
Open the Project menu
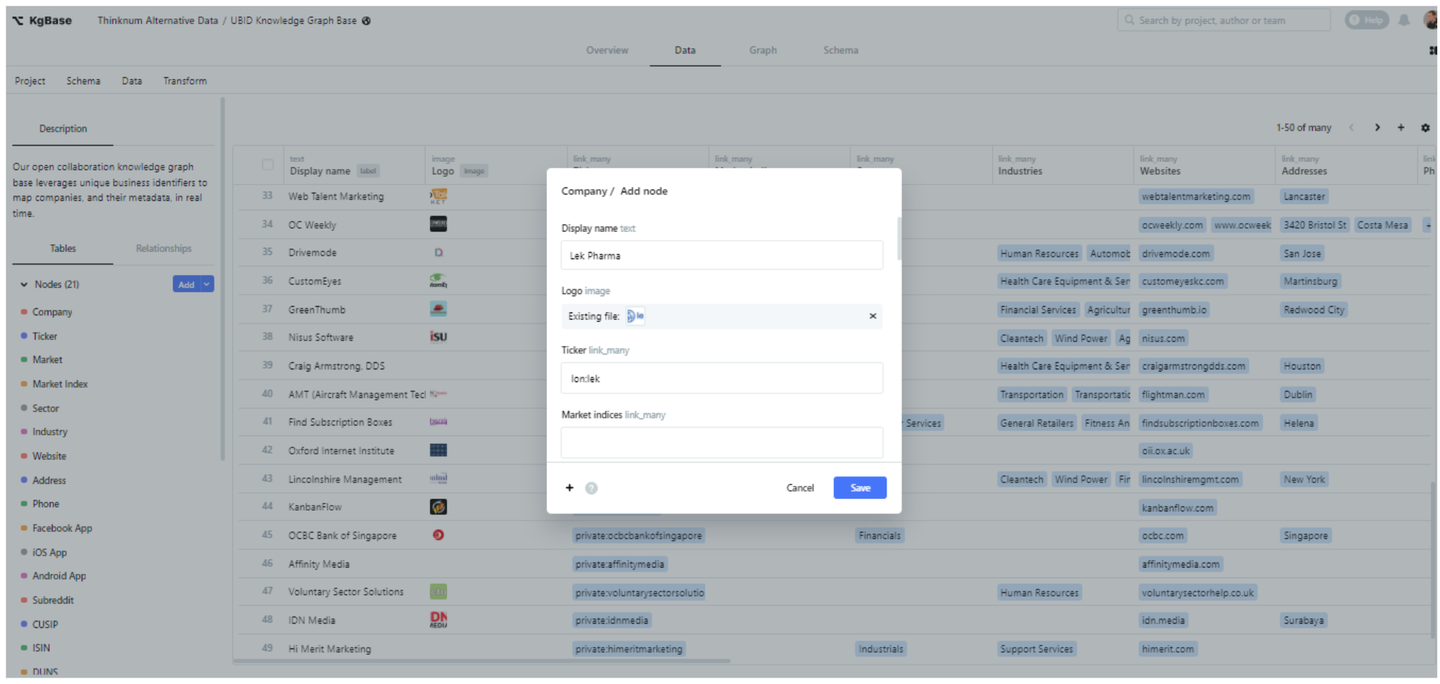(x=30, y=81)
